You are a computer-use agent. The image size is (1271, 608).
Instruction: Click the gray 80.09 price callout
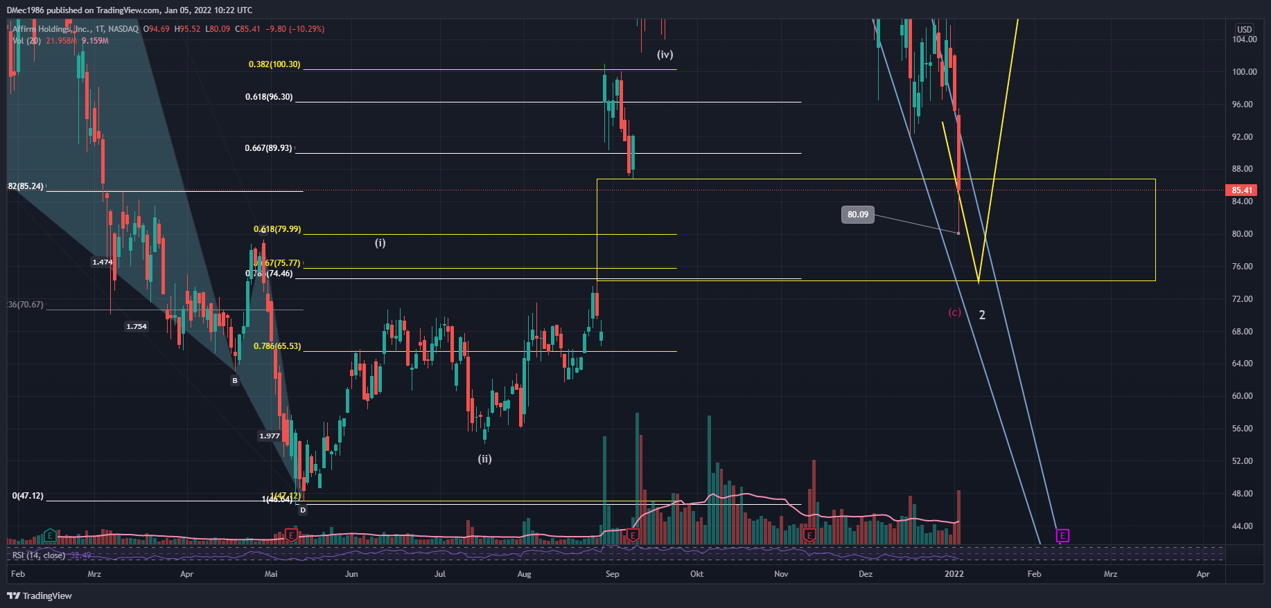point(858,215)
